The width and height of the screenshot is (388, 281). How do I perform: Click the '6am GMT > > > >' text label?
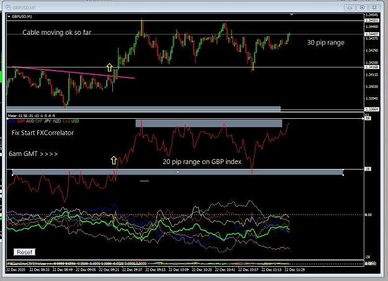point(33,153)
